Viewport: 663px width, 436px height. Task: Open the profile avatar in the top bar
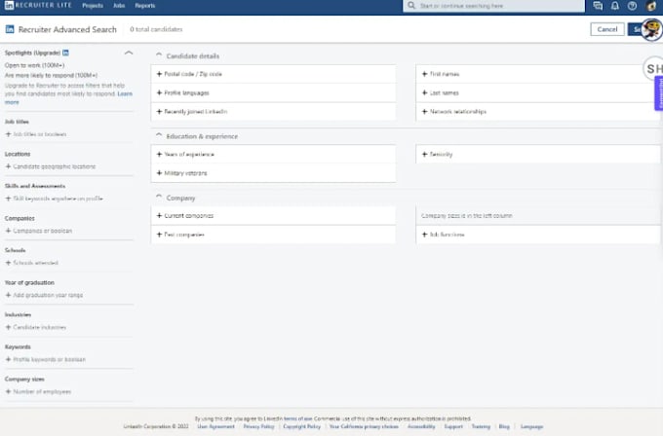pos(651,6)
